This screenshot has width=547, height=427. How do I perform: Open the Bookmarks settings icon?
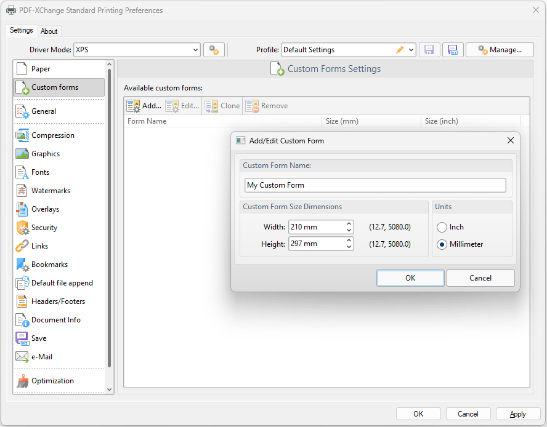22,265
